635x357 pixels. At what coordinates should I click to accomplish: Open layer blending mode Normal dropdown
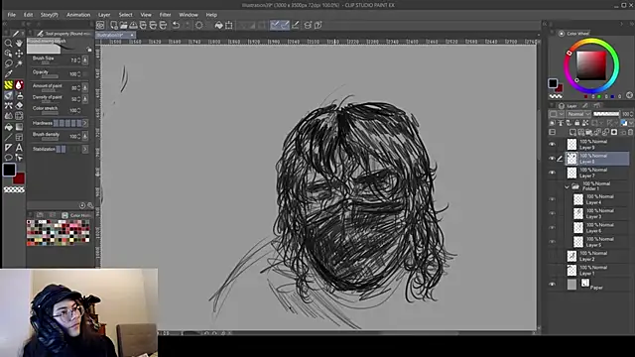578,114
